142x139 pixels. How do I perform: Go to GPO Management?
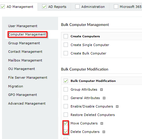pyautogui.click(x=22, y=95)
